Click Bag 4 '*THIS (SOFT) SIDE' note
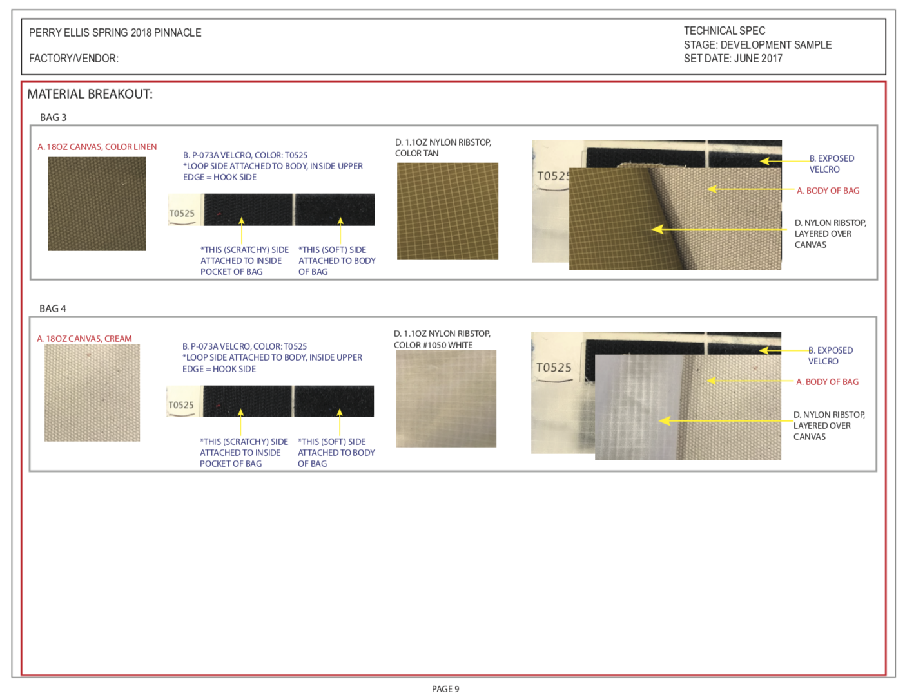 click(x=331, y=442)
